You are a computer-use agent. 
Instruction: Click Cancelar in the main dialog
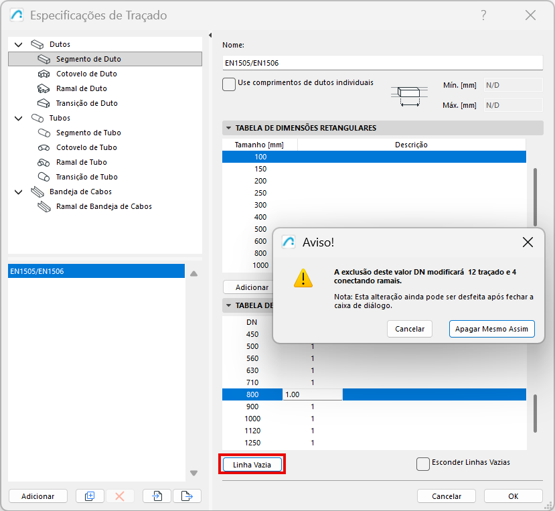pos(447,496)
